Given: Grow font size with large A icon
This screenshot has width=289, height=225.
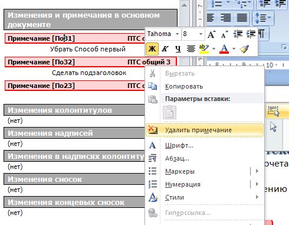Looking at the screenshot, I should click(x=211, y=34).
